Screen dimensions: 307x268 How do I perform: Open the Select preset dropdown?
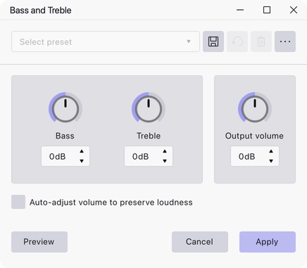click(106, 42)
